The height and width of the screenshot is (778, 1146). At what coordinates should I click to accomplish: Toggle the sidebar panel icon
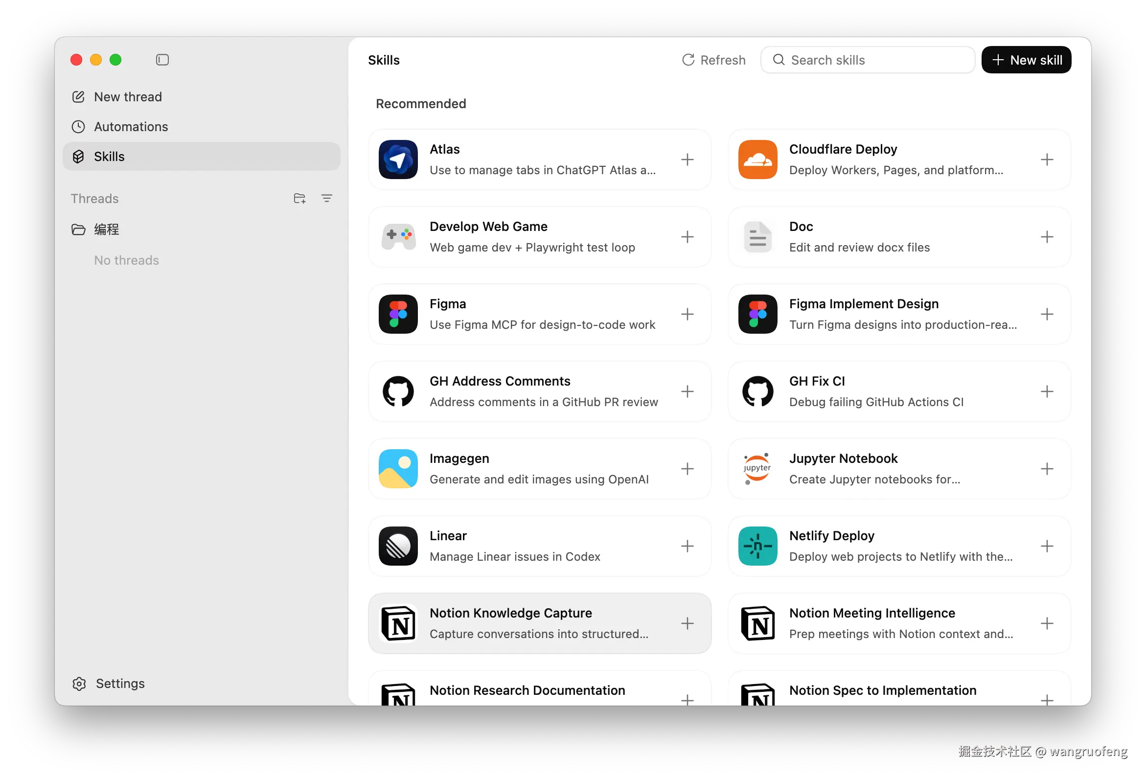(162, 60)
